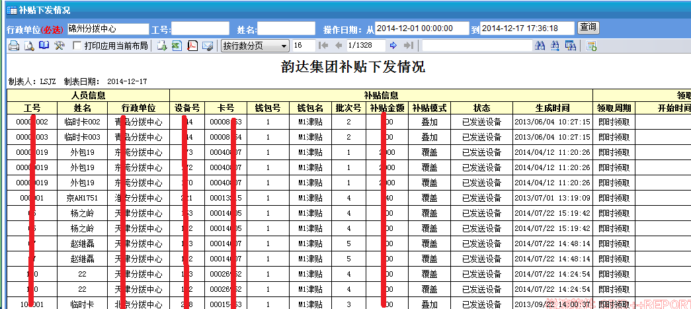
Task: Click the export document icon with green arrow
Action: (x=162, y=46)
